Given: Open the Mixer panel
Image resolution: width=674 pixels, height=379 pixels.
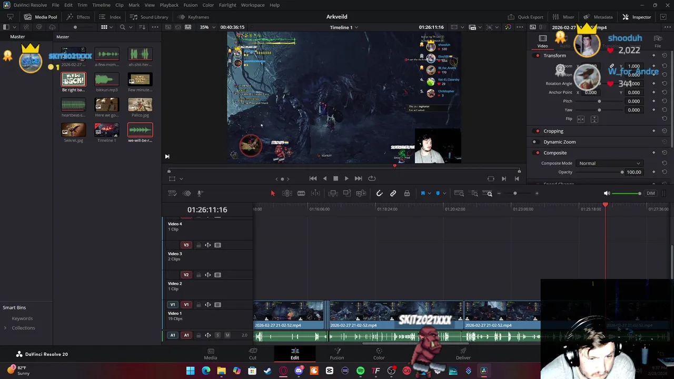Looking at the screenshot, I should tap(563, 17).
